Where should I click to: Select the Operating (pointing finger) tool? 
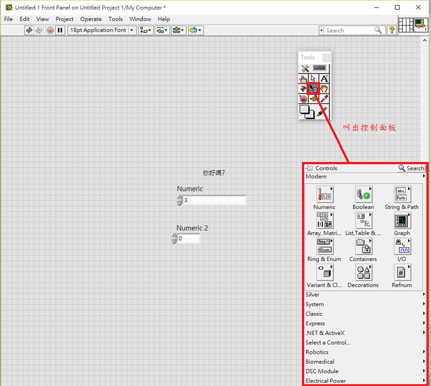point(303,79)
